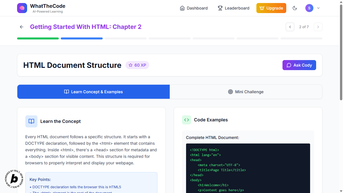Click the book icon beside Learn the Concept
This screenshot has height=193, width=343.
pyautogui.click(x=31, y=121)
